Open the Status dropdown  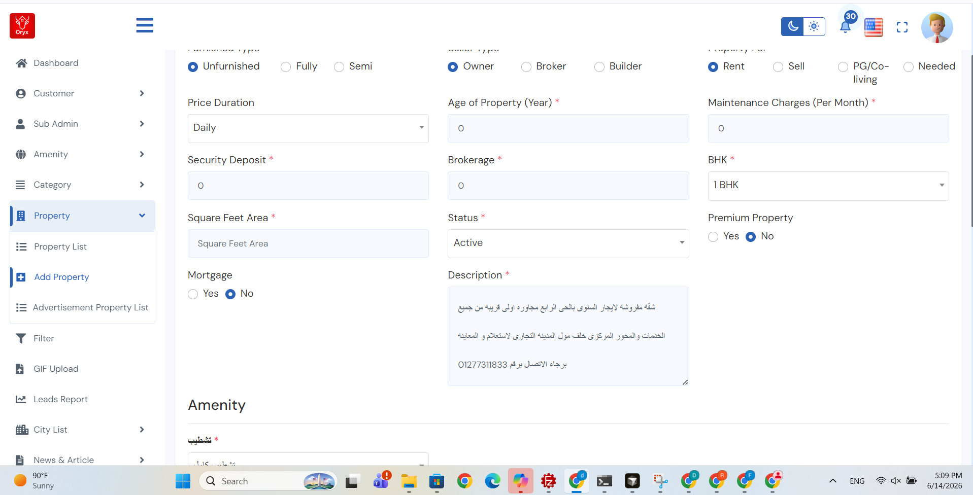[x=568, y=243]
